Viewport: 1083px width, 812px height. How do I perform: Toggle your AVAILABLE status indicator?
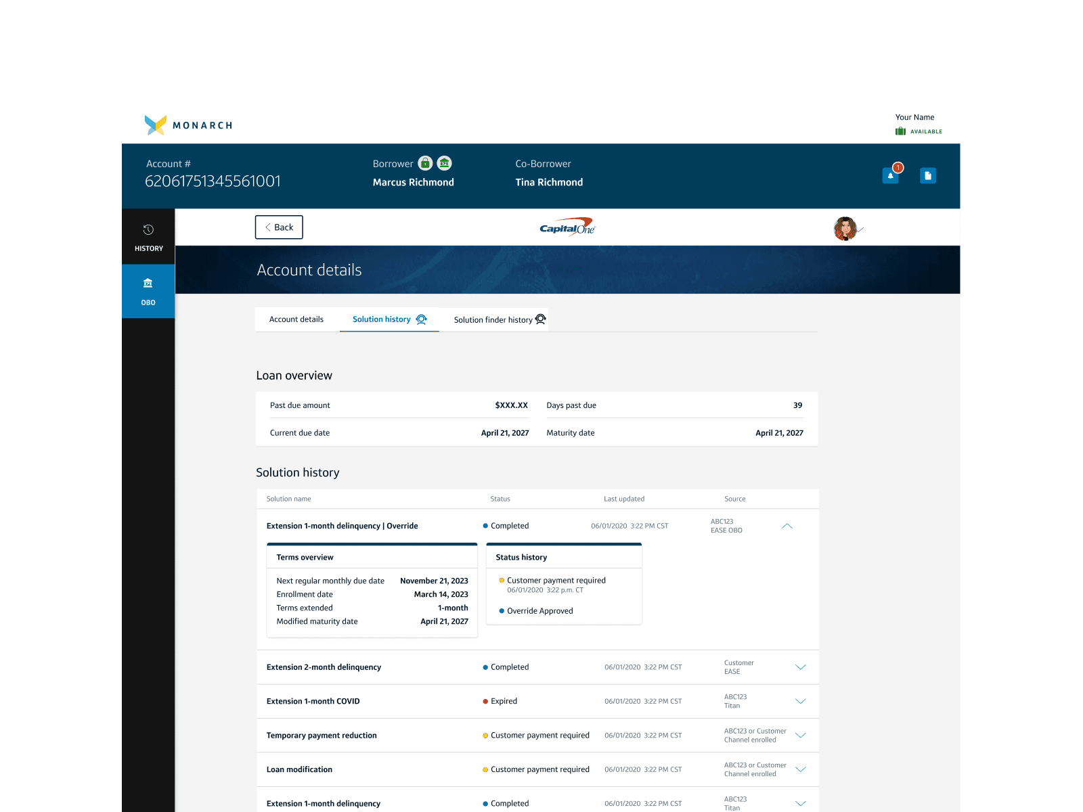point(919,131)
